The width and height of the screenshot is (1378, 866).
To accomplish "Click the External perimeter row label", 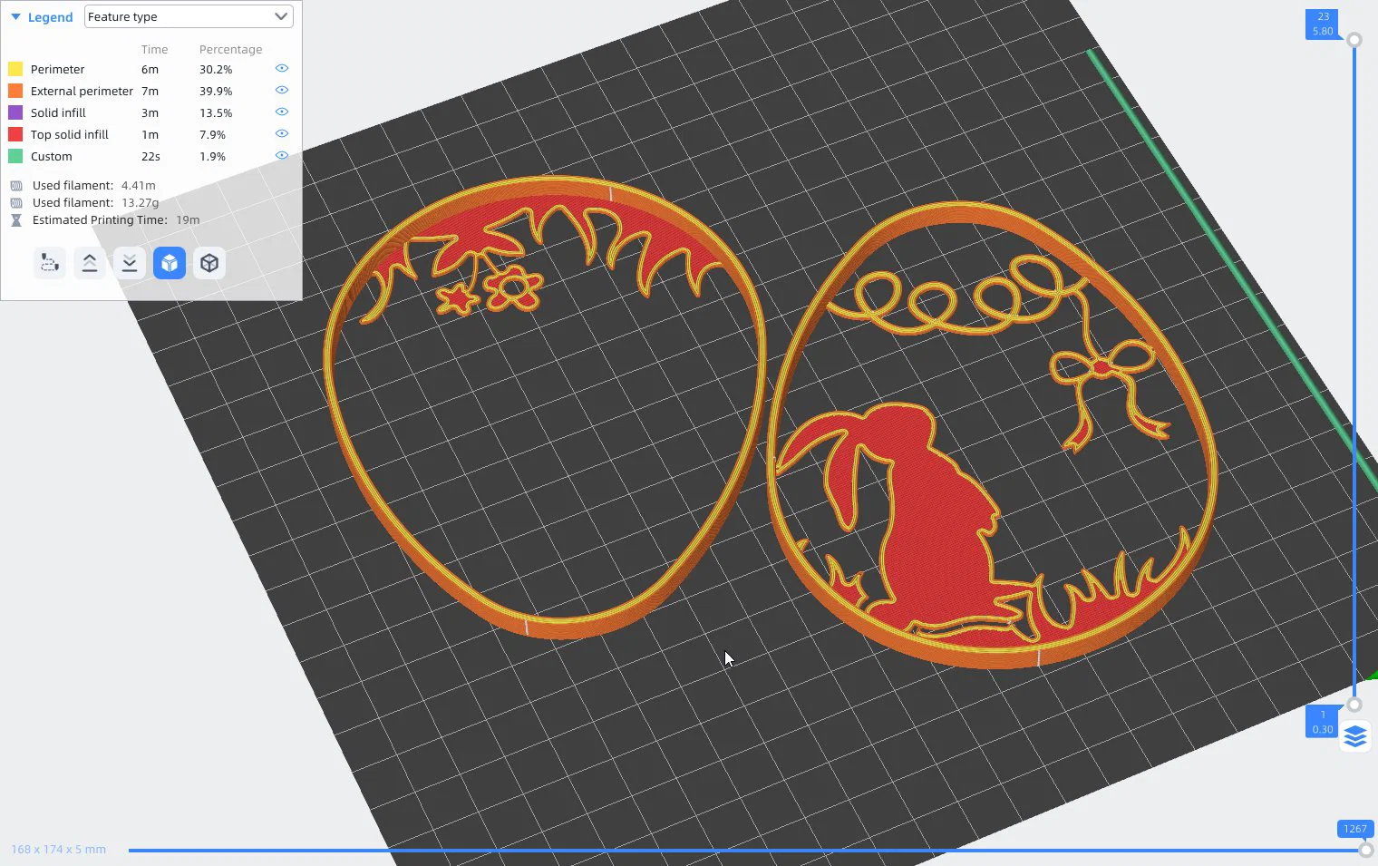I will point(82,91).
